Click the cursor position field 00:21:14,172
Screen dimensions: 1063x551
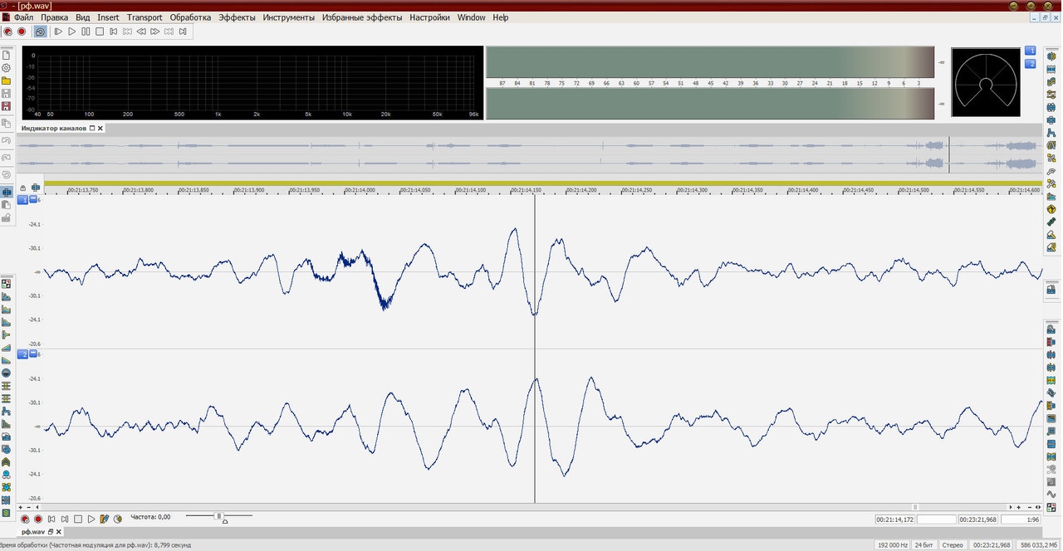tap(894, 519)
